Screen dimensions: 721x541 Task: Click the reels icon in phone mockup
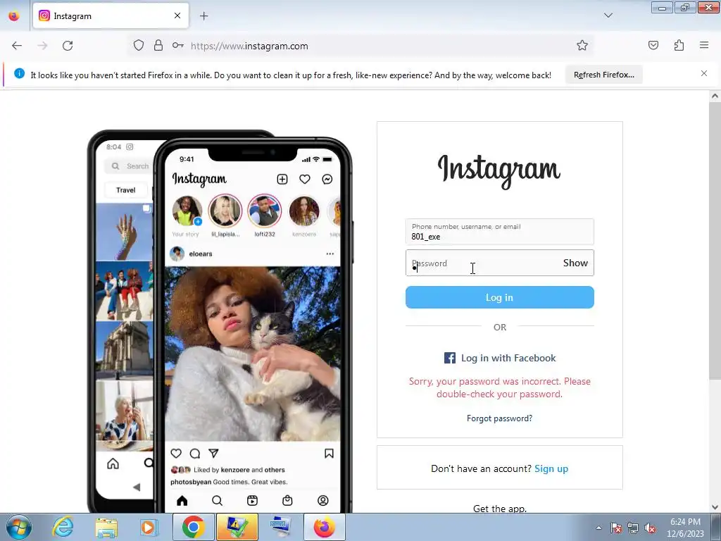click(x=253, y=501)
